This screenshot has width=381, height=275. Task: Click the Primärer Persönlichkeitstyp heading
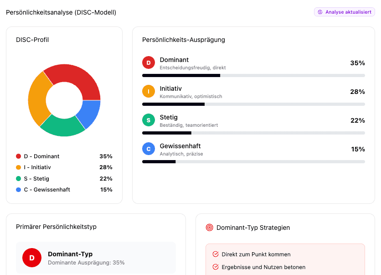[x=56, y=227]
